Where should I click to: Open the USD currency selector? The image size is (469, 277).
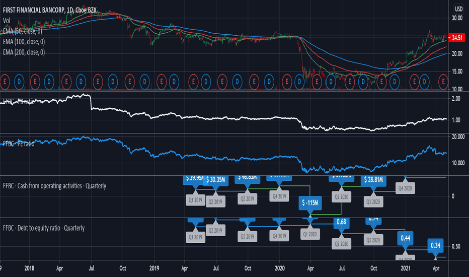pos(459,9)
